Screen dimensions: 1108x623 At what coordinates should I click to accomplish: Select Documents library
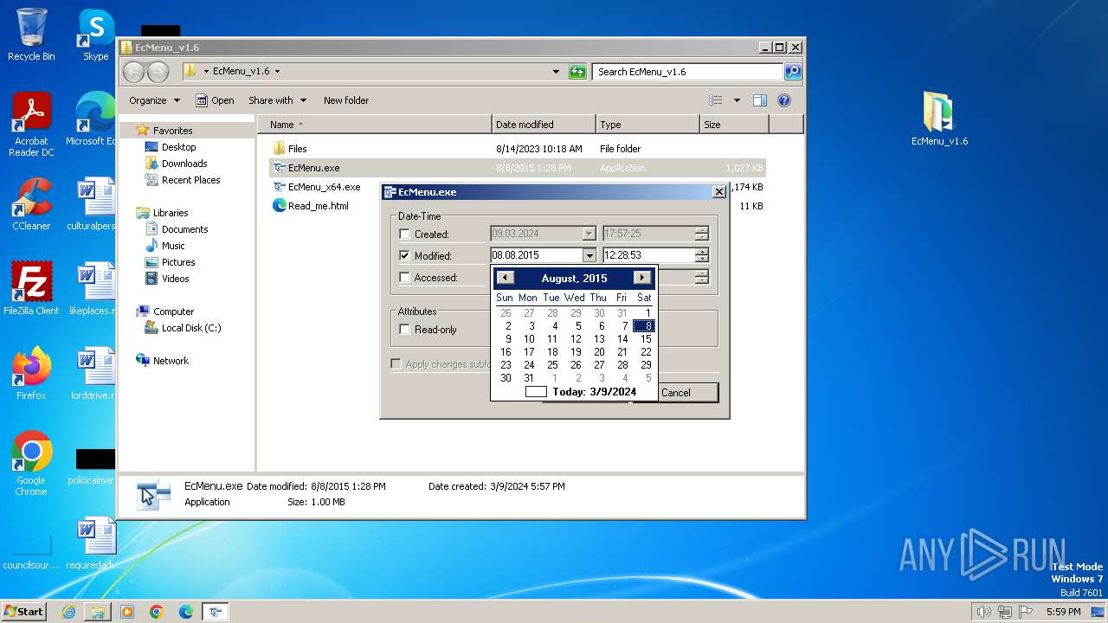(184, 229)
